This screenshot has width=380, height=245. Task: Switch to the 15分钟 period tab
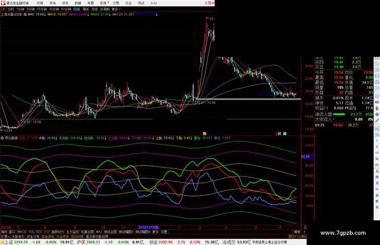coord(42,9)
